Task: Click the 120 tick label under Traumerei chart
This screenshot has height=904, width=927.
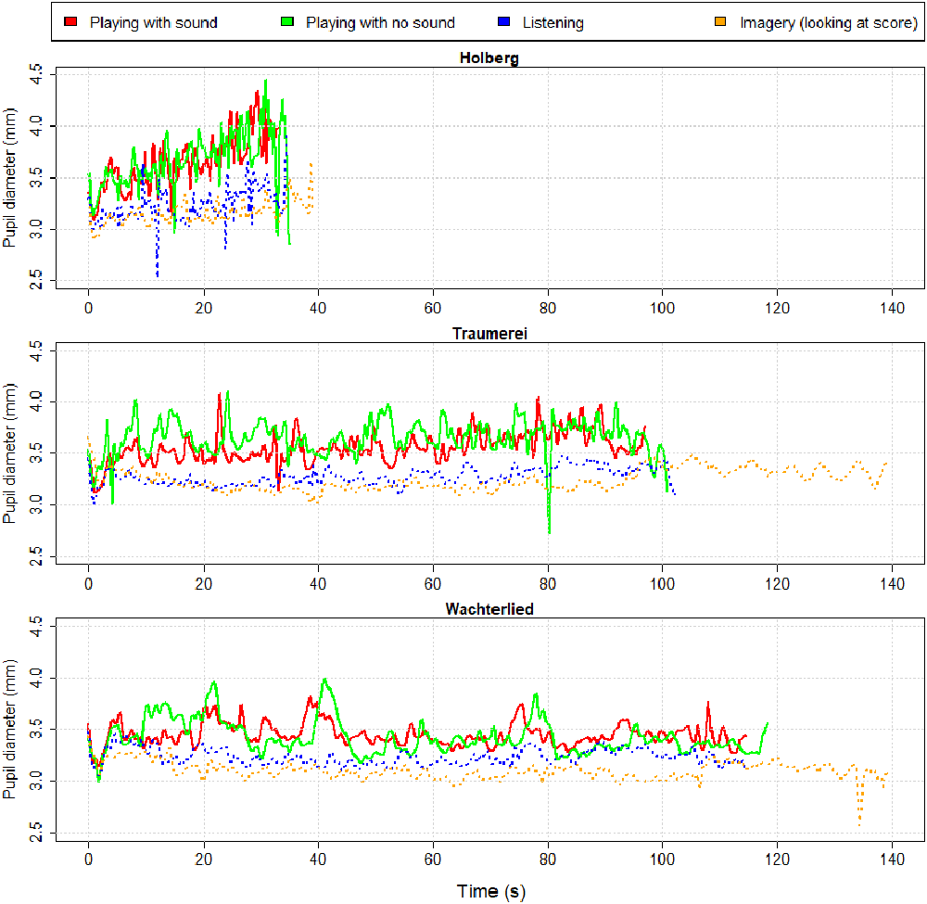Action: (777, 584)
